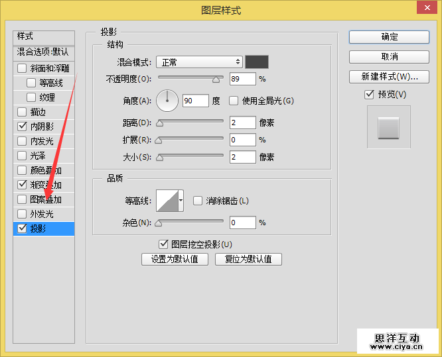The height and width of the screenshot is (357, 442).
Task: Select 混合选项:默认 in the styles list
Action: click(x=44, y=52)
